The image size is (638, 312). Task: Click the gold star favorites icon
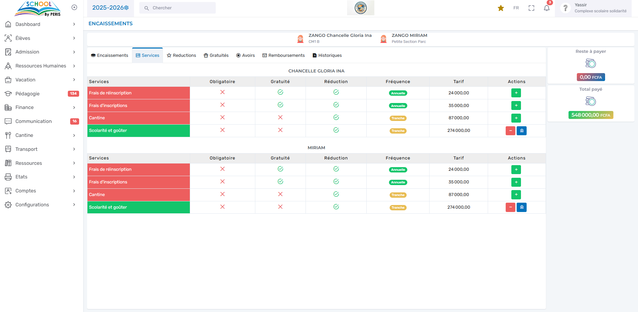point(501,8)
